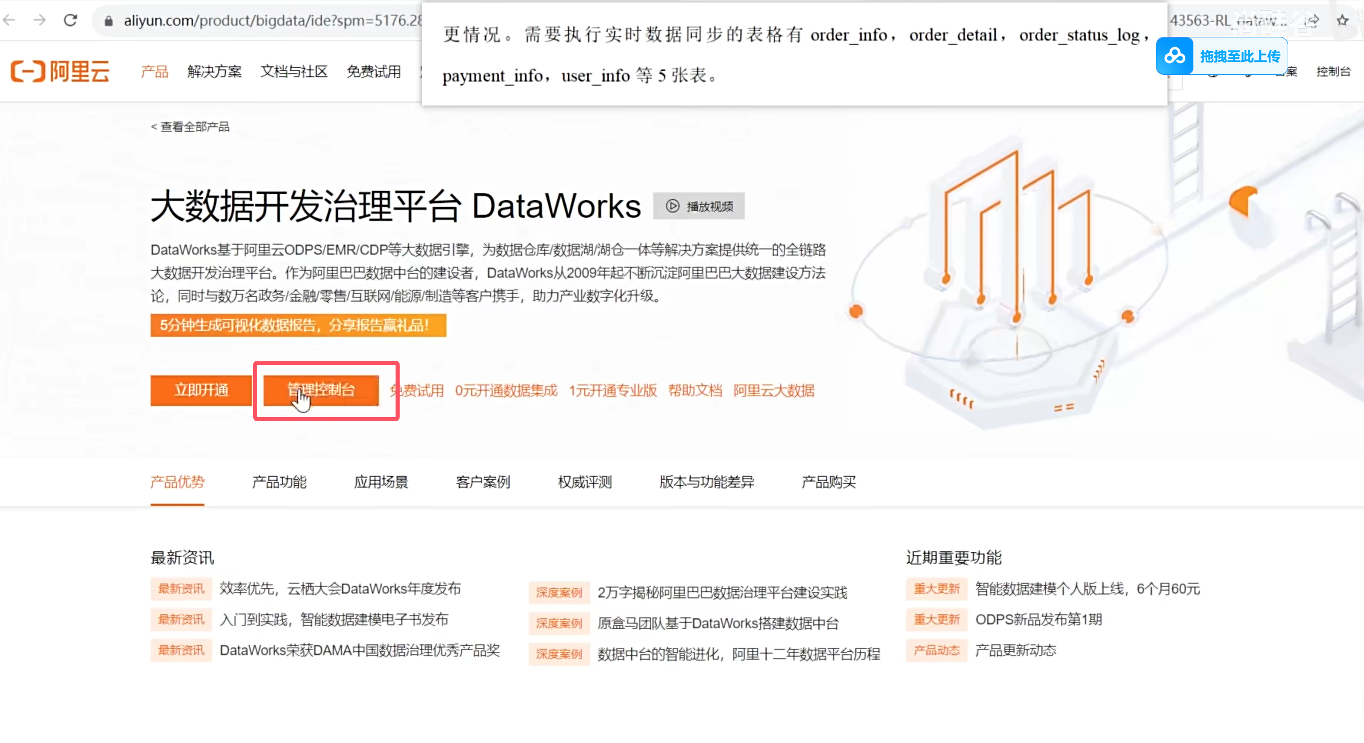The height and width of the screenshot is (743, 1364).
Task: Click the orange 5分钟生成可视化数据报告 banner
Action: click(298, 325)
